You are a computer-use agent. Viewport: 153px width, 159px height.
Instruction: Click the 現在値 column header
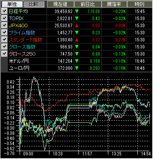tap(60, 4)
